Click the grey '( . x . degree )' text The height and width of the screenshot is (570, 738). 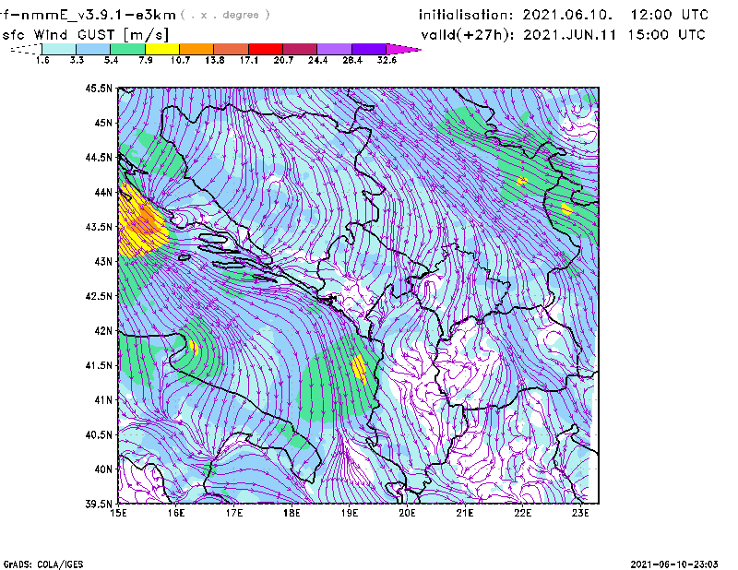pyautogui.click(x=225, y=15)
